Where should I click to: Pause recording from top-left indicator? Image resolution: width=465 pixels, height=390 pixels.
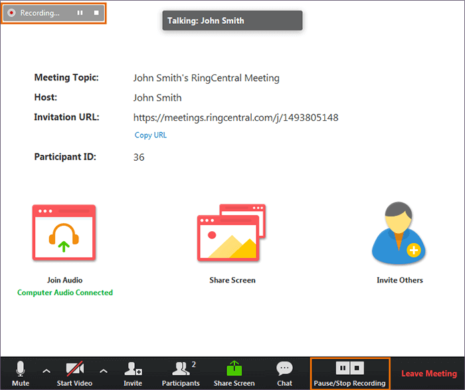point(80,13)
